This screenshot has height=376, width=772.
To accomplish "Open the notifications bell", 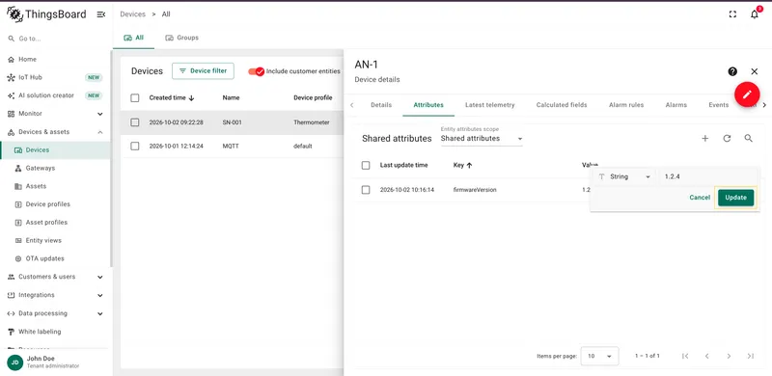I will click(x=755, y=14).
